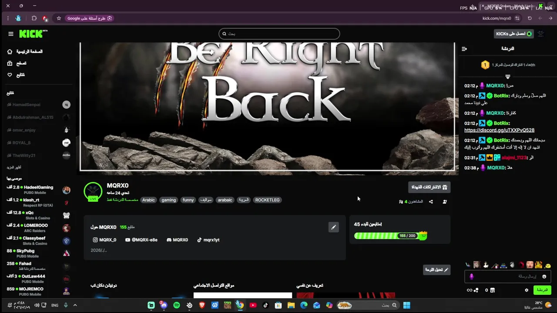
Task: Click the KICK logo
Action: 34,34
